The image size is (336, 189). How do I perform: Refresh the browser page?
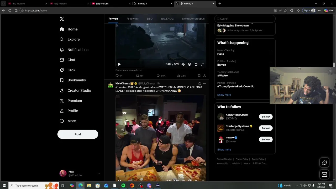coord(10,10)
